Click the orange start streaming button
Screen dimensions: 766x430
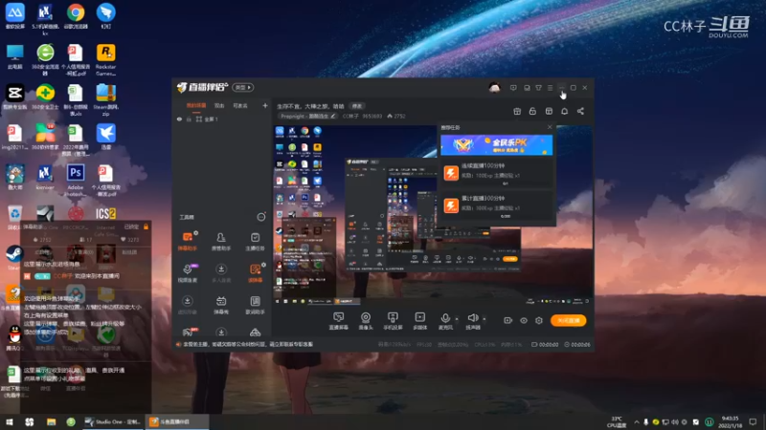pyautogui.click(x=568, y=320)
